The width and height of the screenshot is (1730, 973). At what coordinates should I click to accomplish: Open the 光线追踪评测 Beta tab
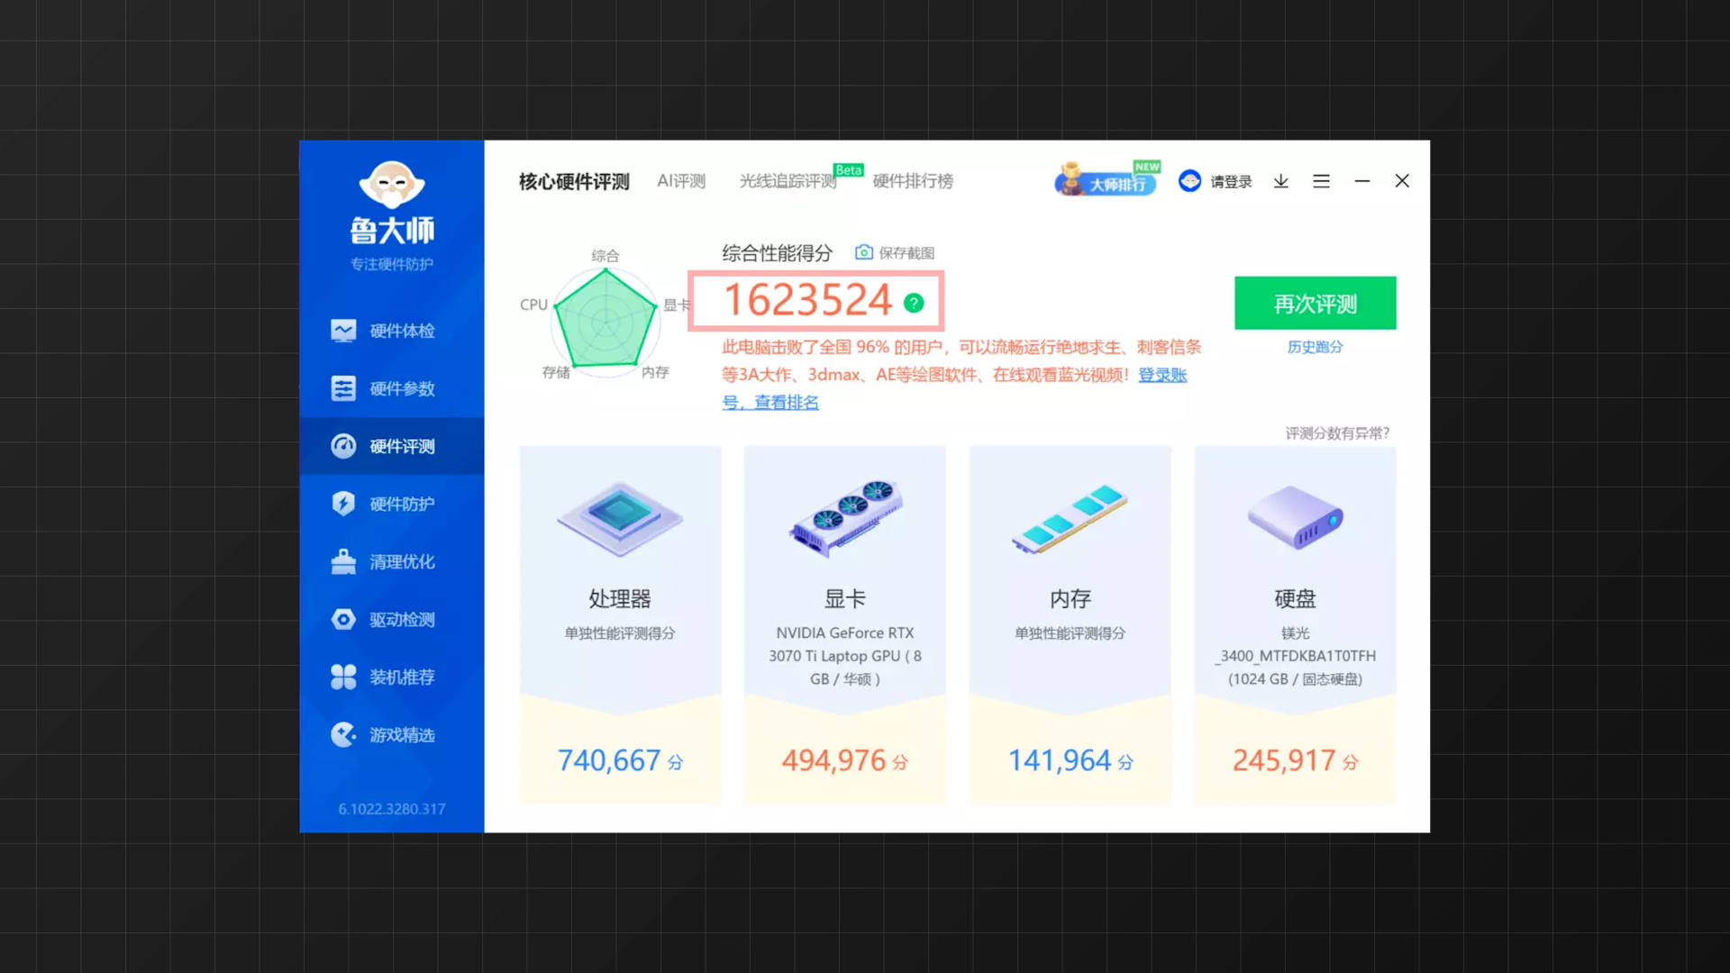(786, 180)
